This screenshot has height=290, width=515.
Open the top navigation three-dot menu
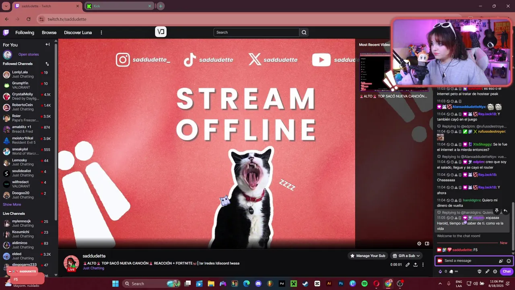click(x=101, y=33)
